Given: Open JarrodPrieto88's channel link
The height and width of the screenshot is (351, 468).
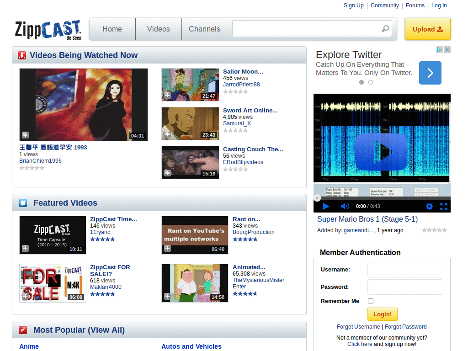Looking at the screenshot, I should coord(241,85).
